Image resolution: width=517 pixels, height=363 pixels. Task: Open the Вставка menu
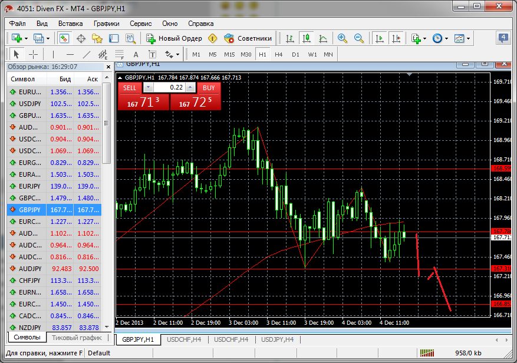71,24
